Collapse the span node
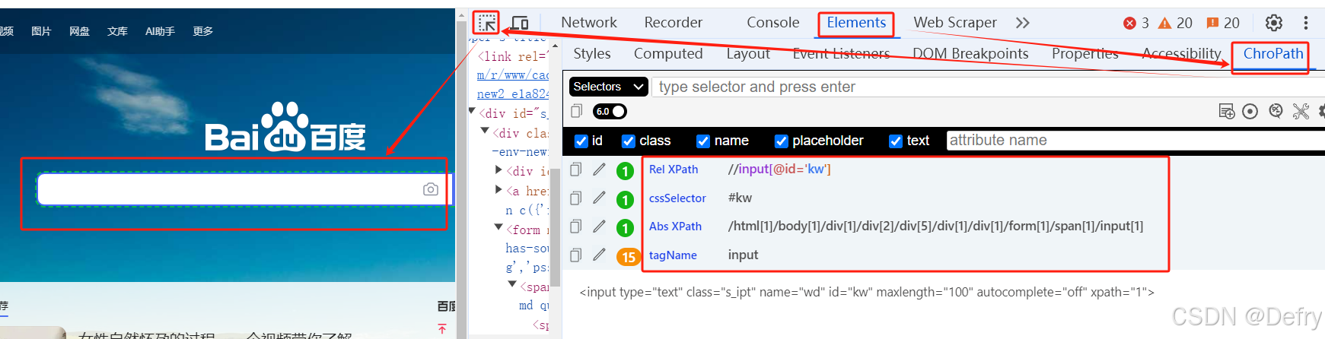This screenshot has height=339, width=1325. click(512, 285)
